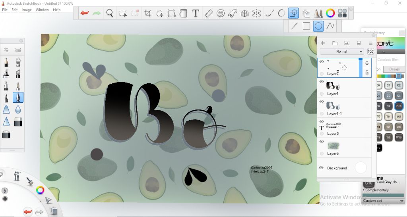Select the Crop tool

(x=148, y=13)
